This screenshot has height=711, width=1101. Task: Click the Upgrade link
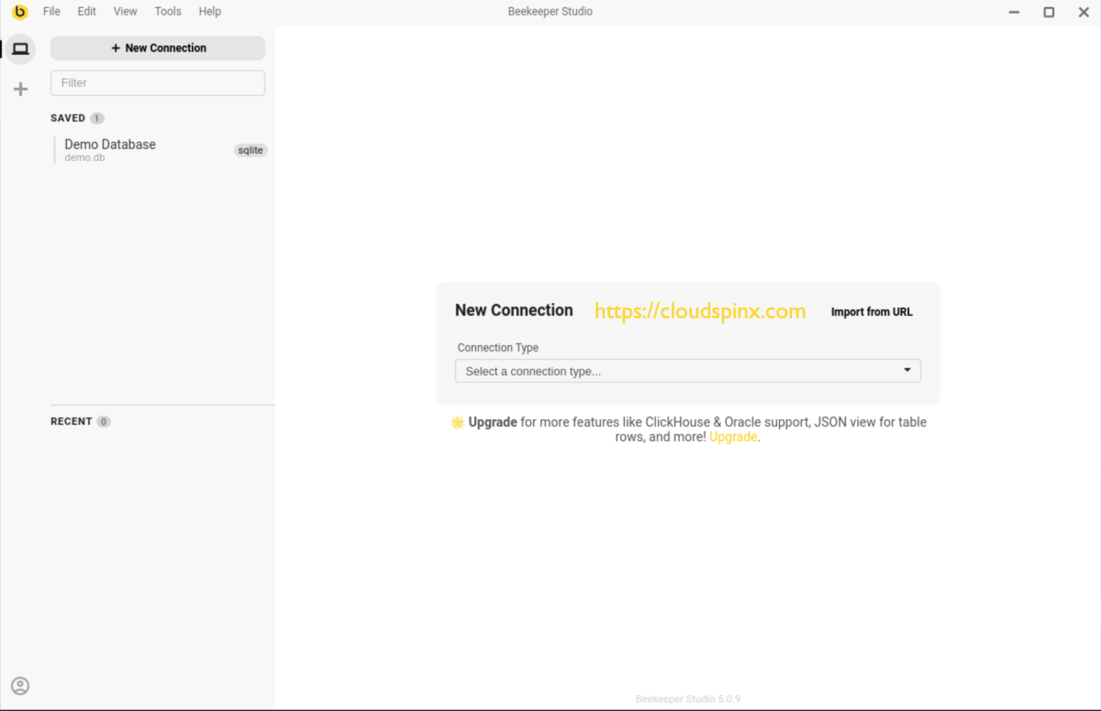point(733,437)
